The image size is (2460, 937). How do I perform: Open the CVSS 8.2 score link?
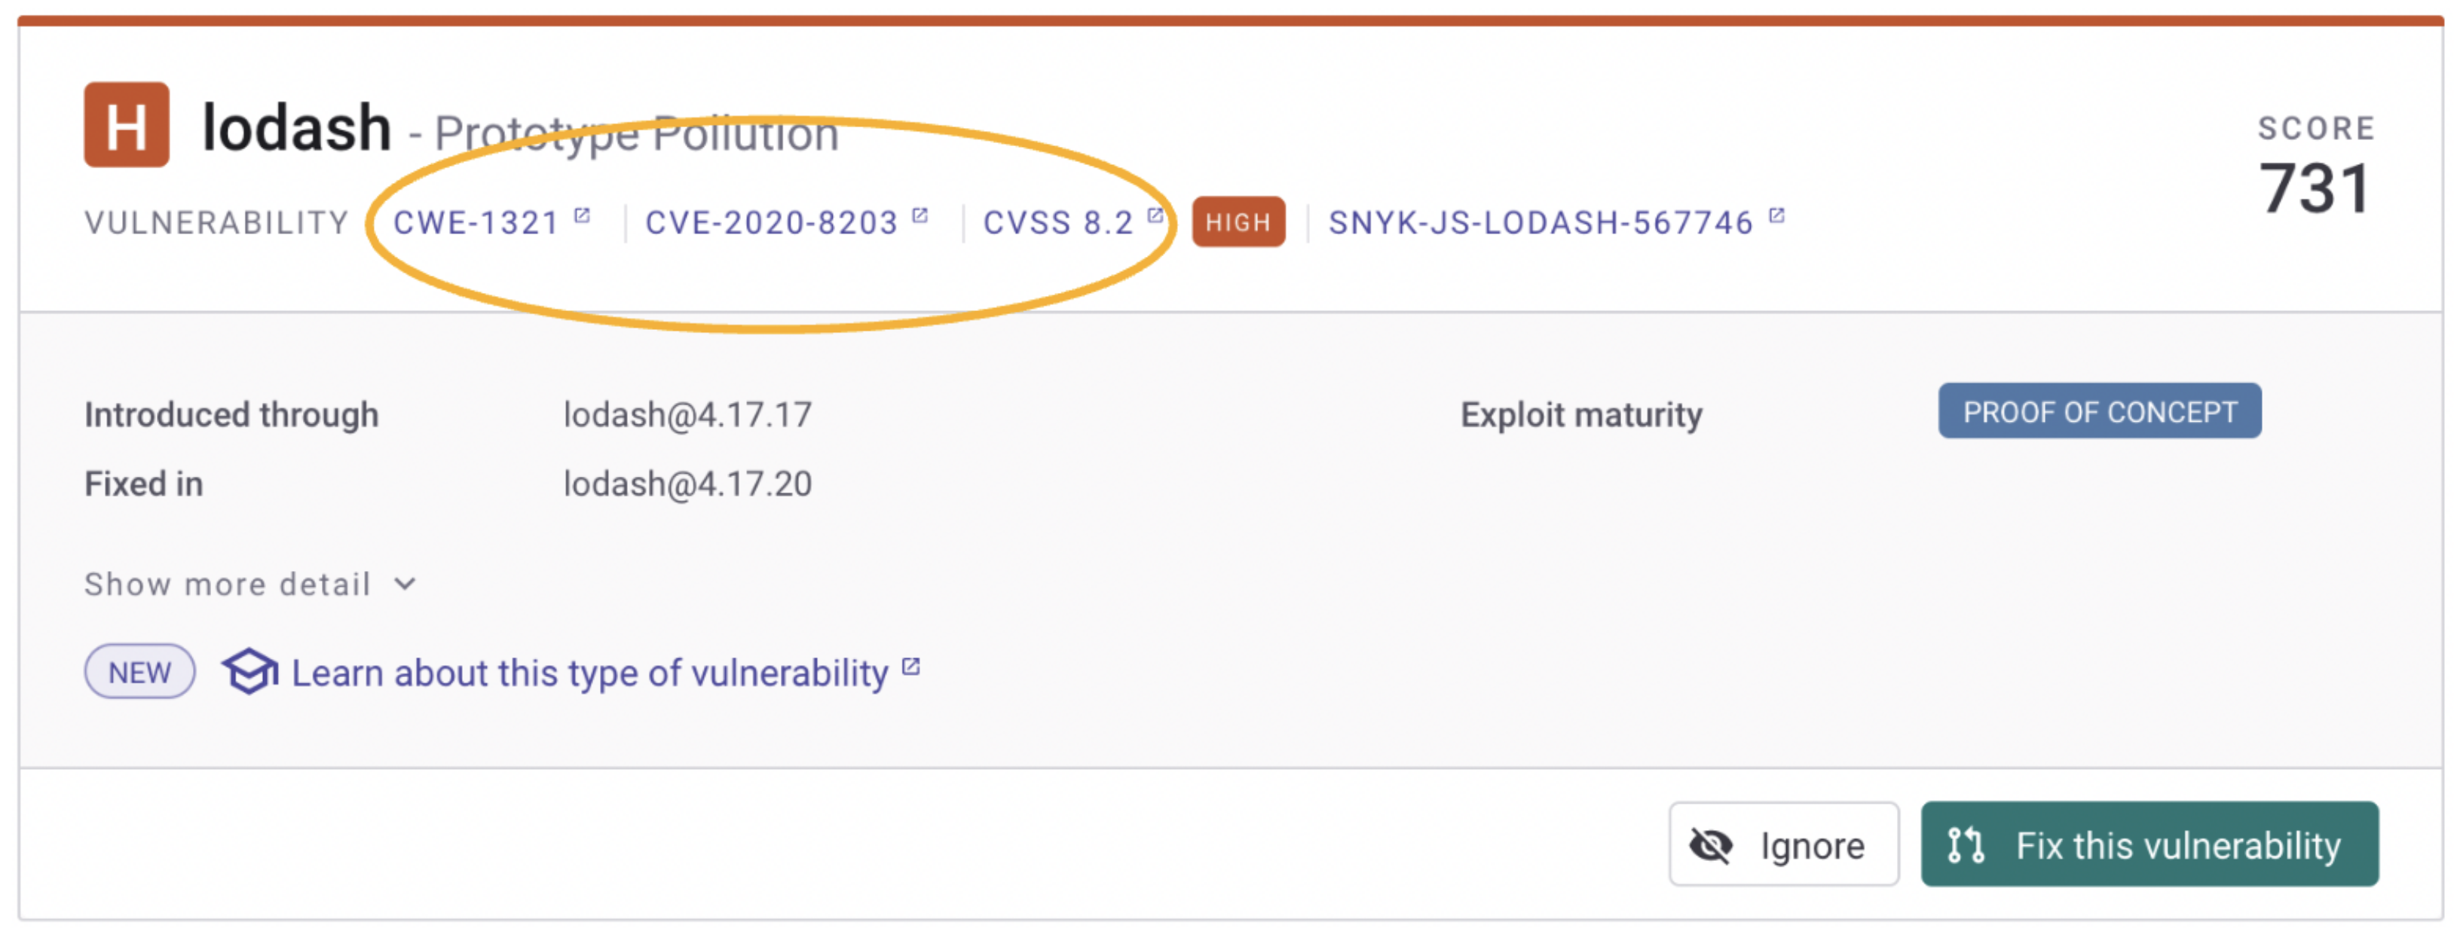(1057, 222)
